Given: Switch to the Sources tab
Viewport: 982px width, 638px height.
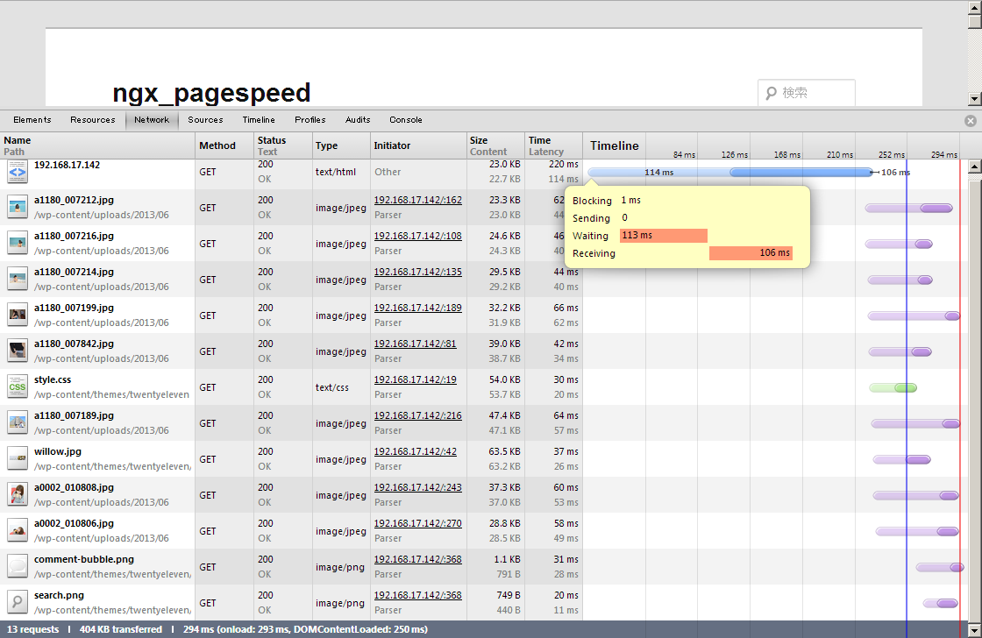Looking at the screenshot, I should pos(205,119).
